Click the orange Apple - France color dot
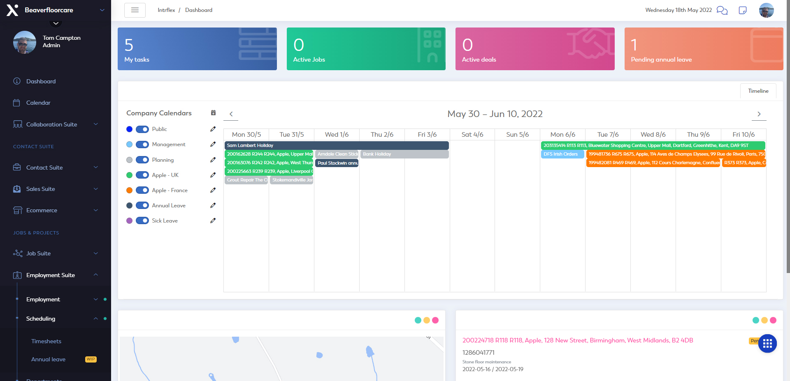This screenshot has height=381, width=790. click(x=129, y=190)
